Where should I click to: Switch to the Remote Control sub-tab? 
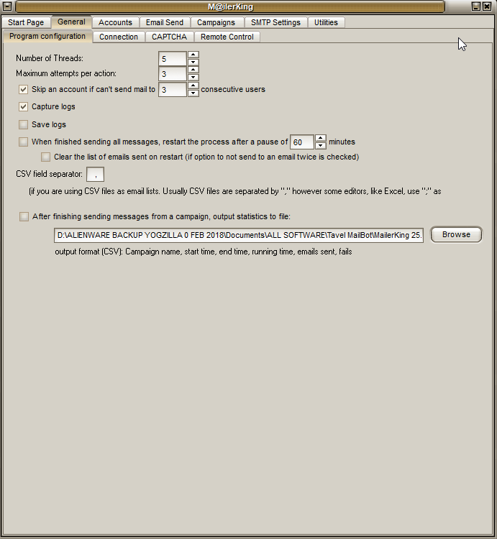coord(227,37)
